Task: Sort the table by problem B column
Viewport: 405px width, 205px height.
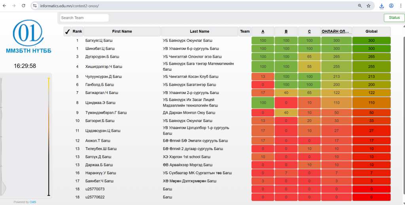Action: 286,32
